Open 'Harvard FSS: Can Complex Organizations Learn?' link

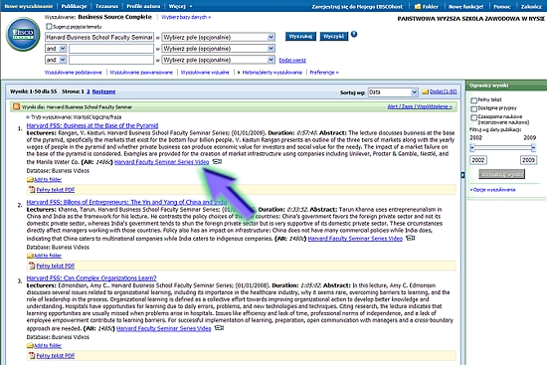point(91,278)
